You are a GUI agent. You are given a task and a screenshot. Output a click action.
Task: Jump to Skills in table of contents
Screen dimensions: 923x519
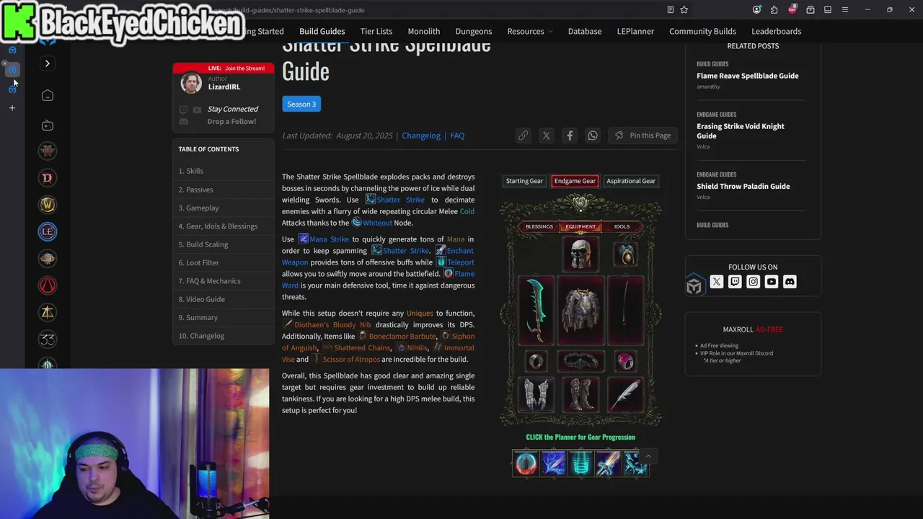(x=191, y=171)
